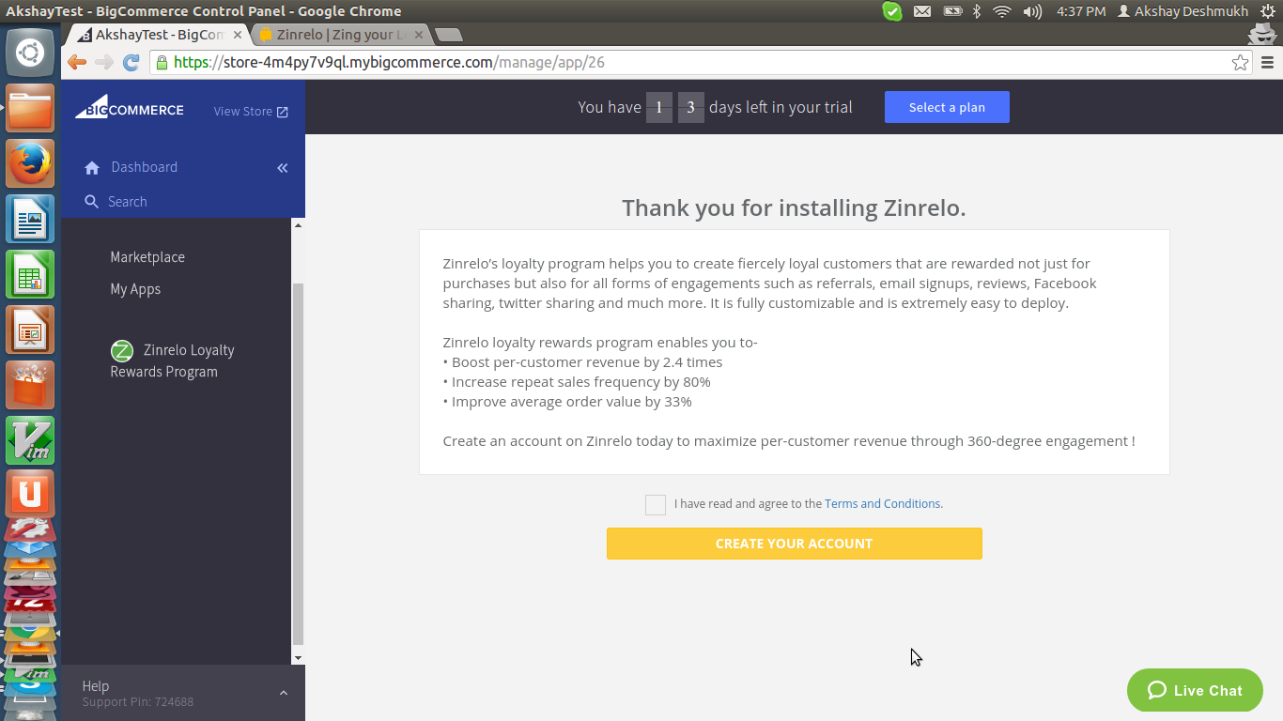
Task: Click the 4:37 PM clock
Action: [1081, 11]
